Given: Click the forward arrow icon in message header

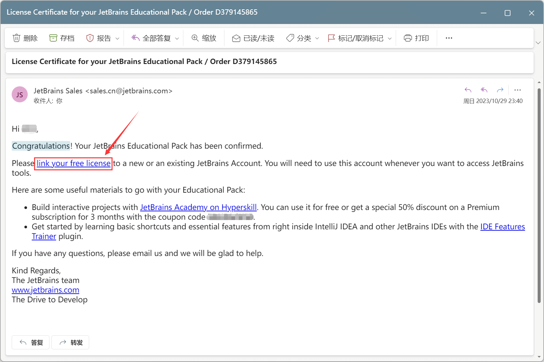Looking at the screenshot, I should point(500,90).
